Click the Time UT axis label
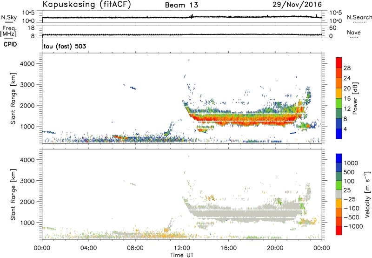 click(x=182, y=255)
